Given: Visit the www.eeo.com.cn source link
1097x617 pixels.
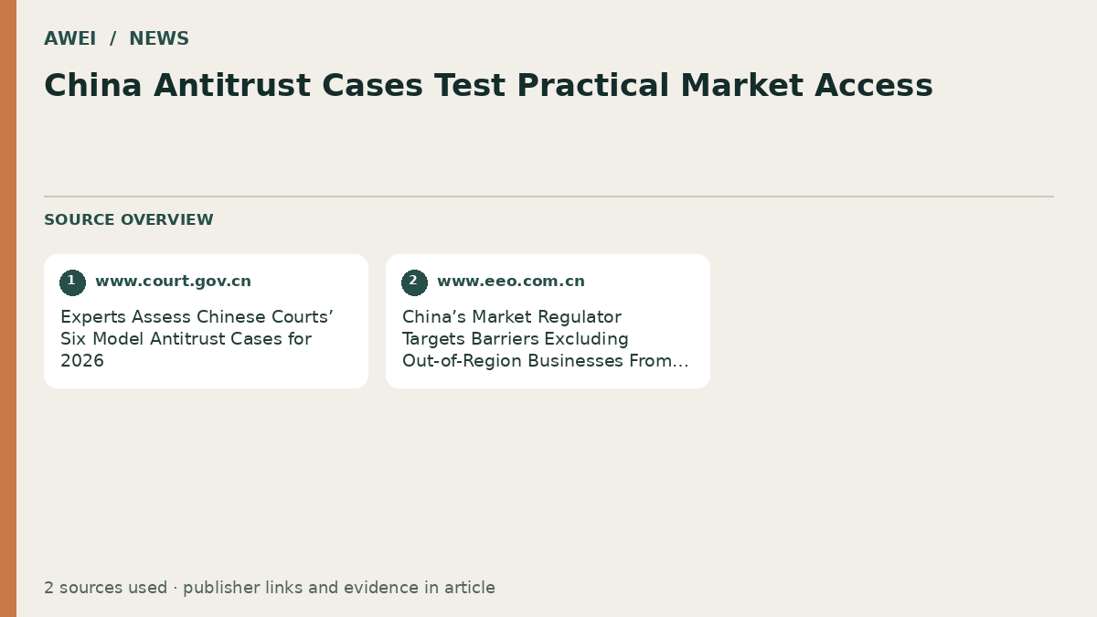Looking at the screenshot, I should tap(511, 282).
